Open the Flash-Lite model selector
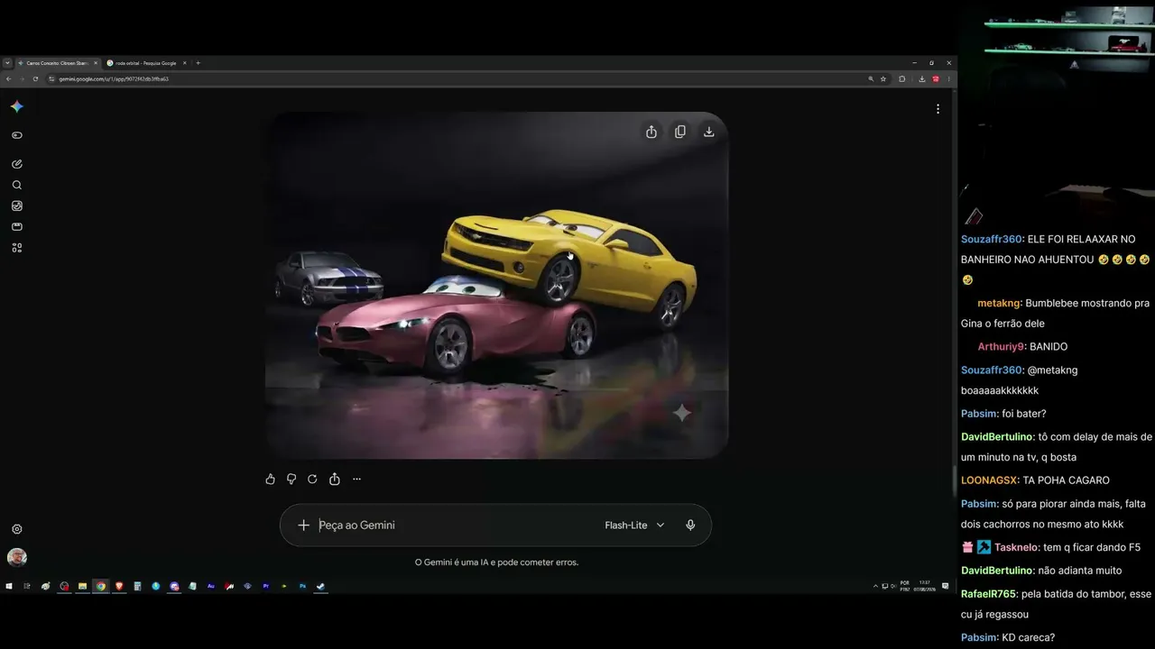The height and width of the screenshot is (649, 1155). [634, 525]
